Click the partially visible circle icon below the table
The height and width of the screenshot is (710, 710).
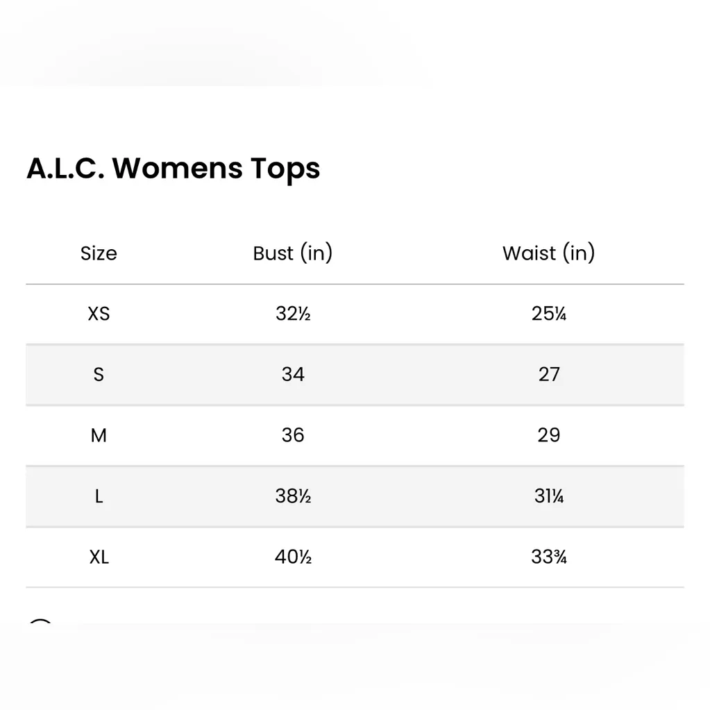pyautogui.click(x=41, y=625)
